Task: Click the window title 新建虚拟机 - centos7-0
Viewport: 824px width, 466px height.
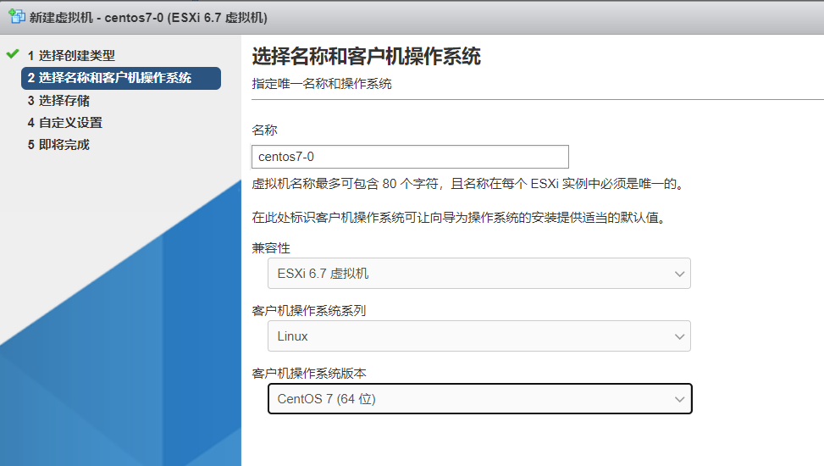Action: pyautogui.click(x=148, y=17)
